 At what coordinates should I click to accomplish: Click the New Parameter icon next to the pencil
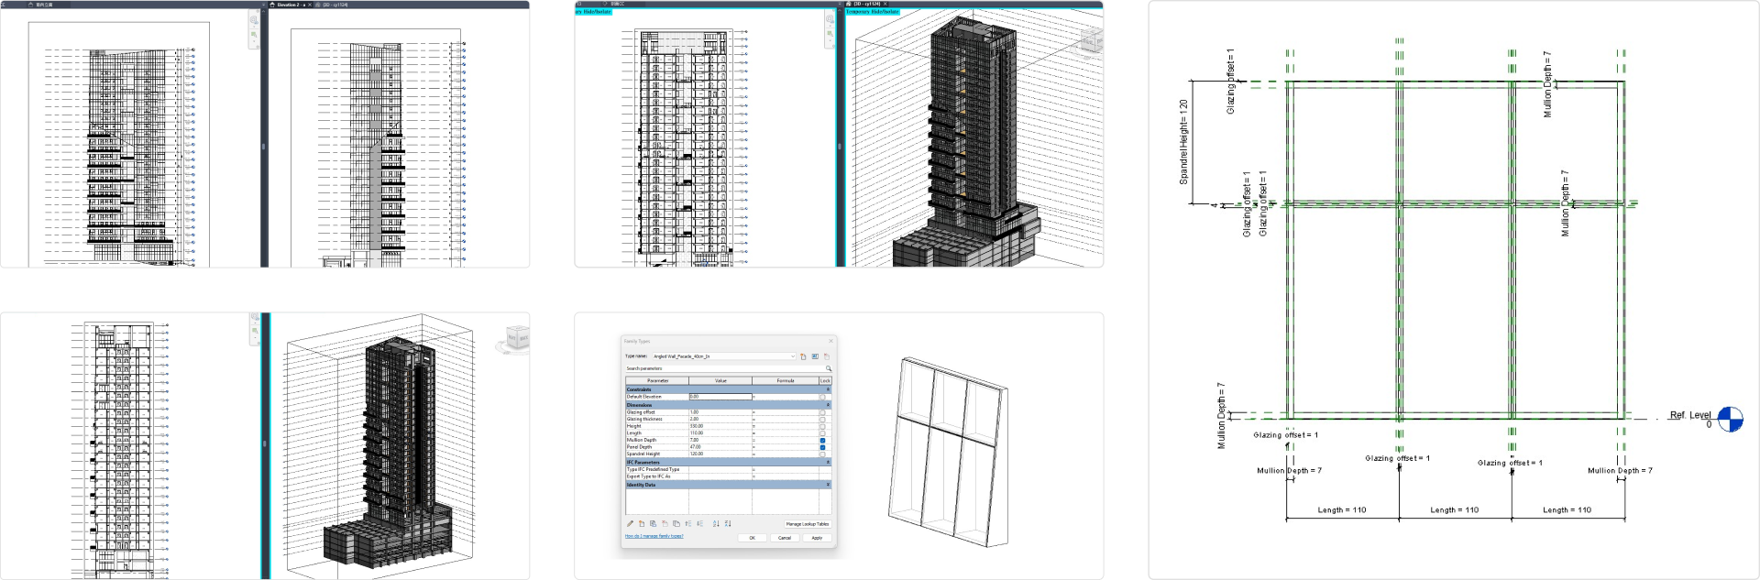pyautogui.click(x=642, y=524)
